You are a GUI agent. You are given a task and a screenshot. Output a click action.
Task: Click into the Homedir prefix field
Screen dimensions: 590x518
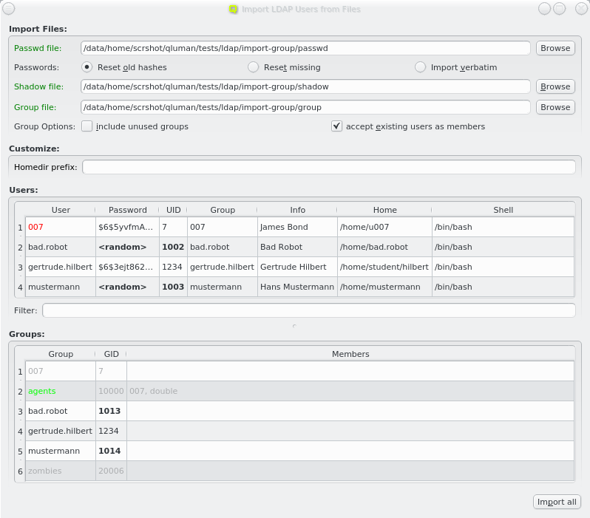(328, 167)
